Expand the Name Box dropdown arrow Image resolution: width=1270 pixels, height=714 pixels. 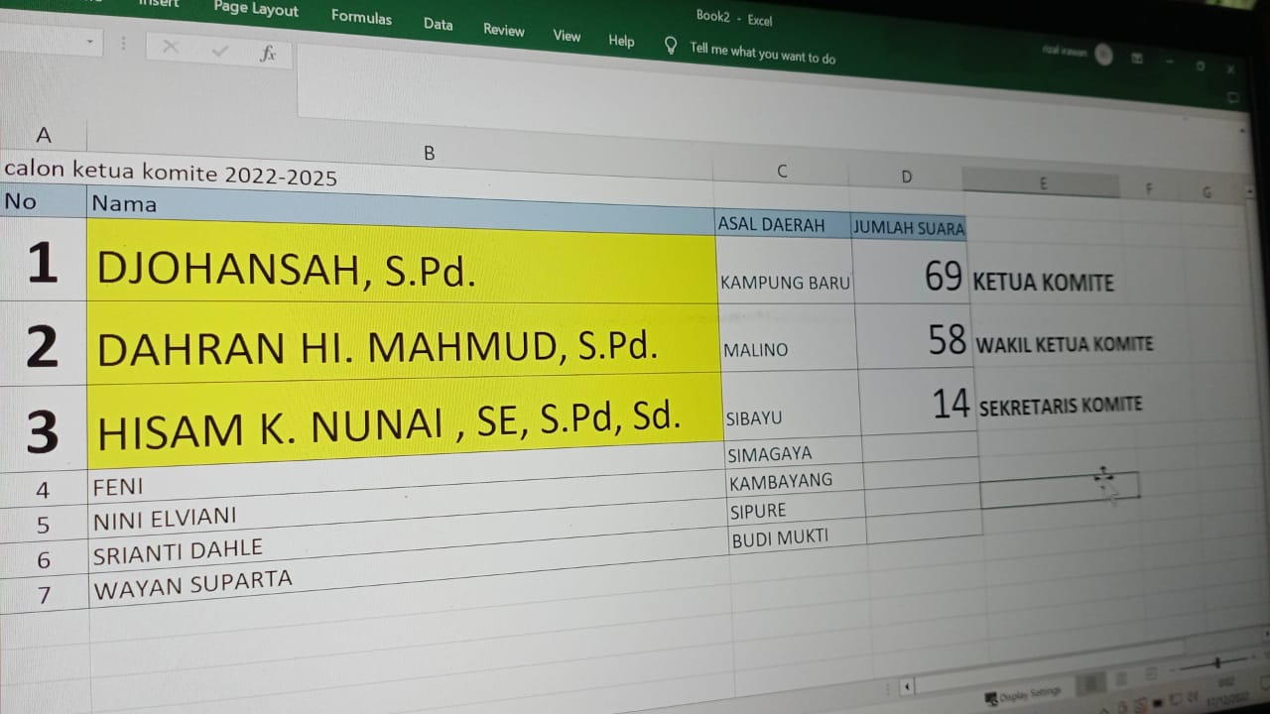90,42
